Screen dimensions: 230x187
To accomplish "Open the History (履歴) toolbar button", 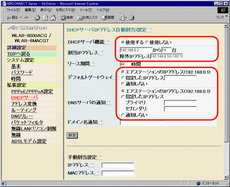I will click(108, 18).
